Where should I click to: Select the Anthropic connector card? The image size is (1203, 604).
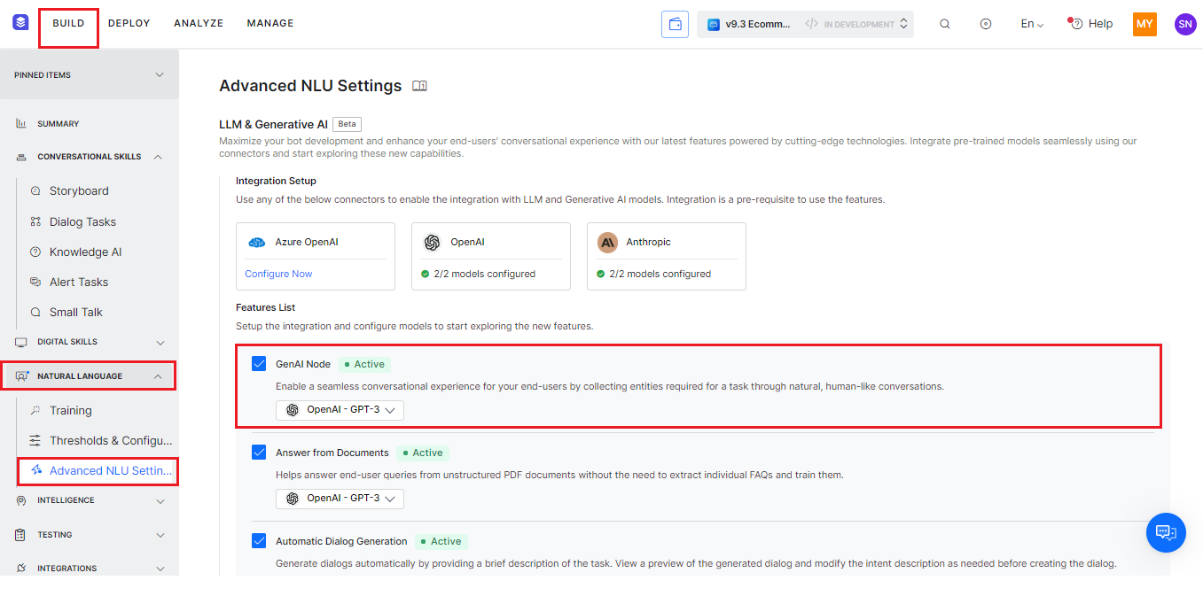pyautogui.click(x=666, y=255)
